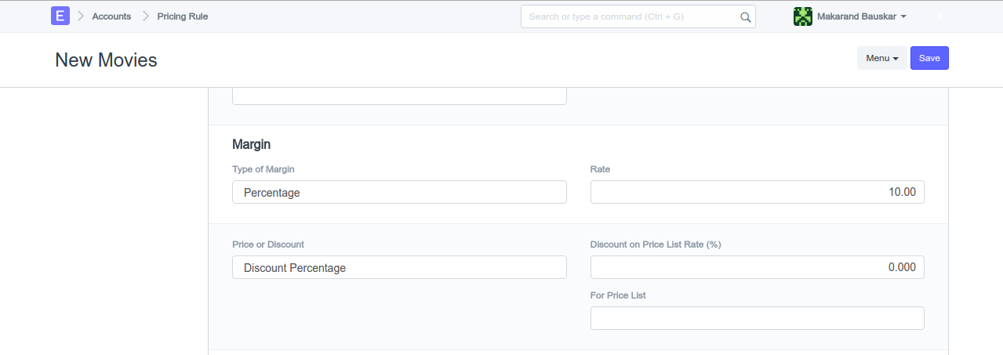Click Discount on Price List Rate field

(x=757, y=267)
